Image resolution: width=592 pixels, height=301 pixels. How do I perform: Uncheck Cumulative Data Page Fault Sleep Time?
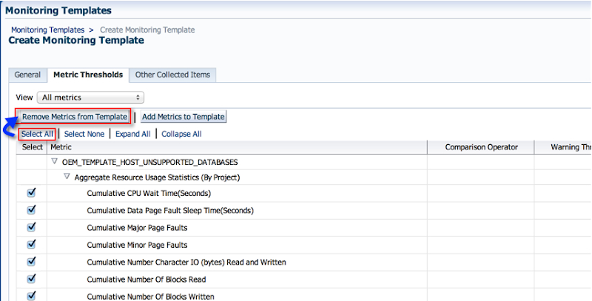[x=31, y=210]
